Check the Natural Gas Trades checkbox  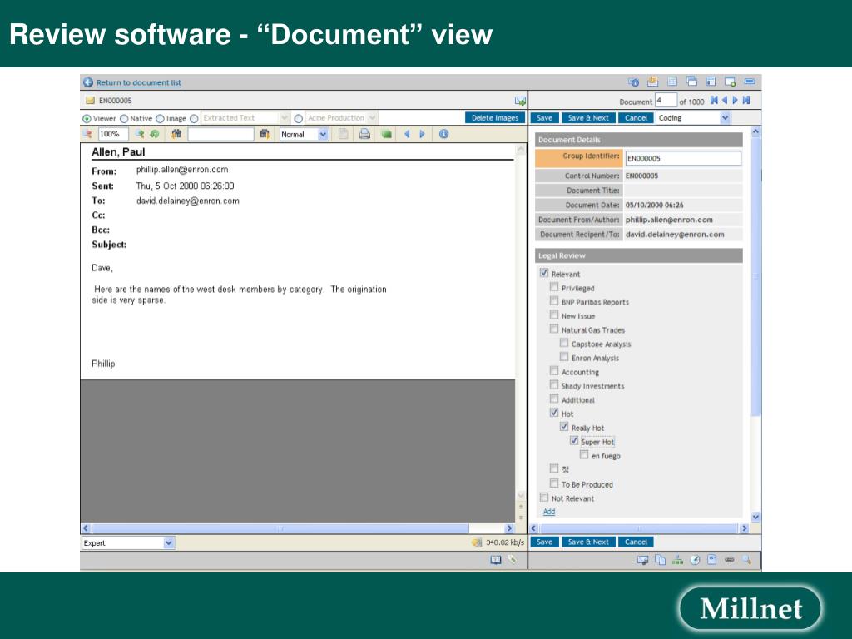pyautogui.click(x=553, y=329)
